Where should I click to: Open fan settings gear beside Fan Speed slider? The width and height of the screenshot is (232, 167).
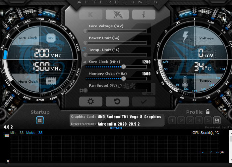81,90
